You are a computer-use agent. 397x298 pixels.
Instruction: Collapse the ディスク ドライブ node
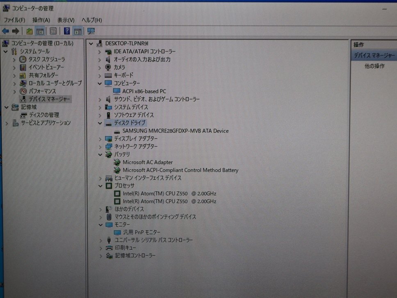[100, 123]
